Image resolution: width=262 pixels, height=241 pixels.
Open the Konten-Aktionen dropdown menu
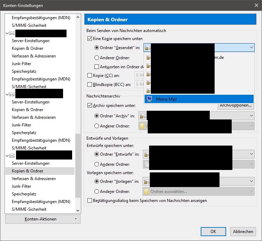(43, 219)
